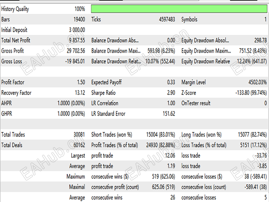Click the LR Standard Error value 151.62

click(x=169, y=114)
